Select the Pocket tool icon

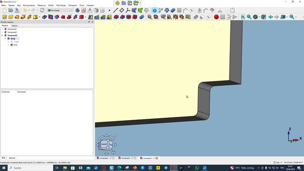click(45, 17)
